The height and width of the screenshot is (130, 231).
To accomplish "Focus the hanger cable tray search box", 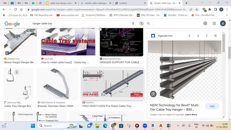I will (79, 23).
